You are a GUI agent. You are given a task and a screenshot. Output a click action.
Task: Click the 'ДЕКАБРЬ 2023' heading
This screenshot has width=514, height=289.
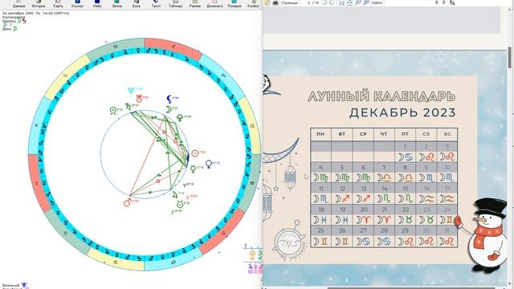402,112
